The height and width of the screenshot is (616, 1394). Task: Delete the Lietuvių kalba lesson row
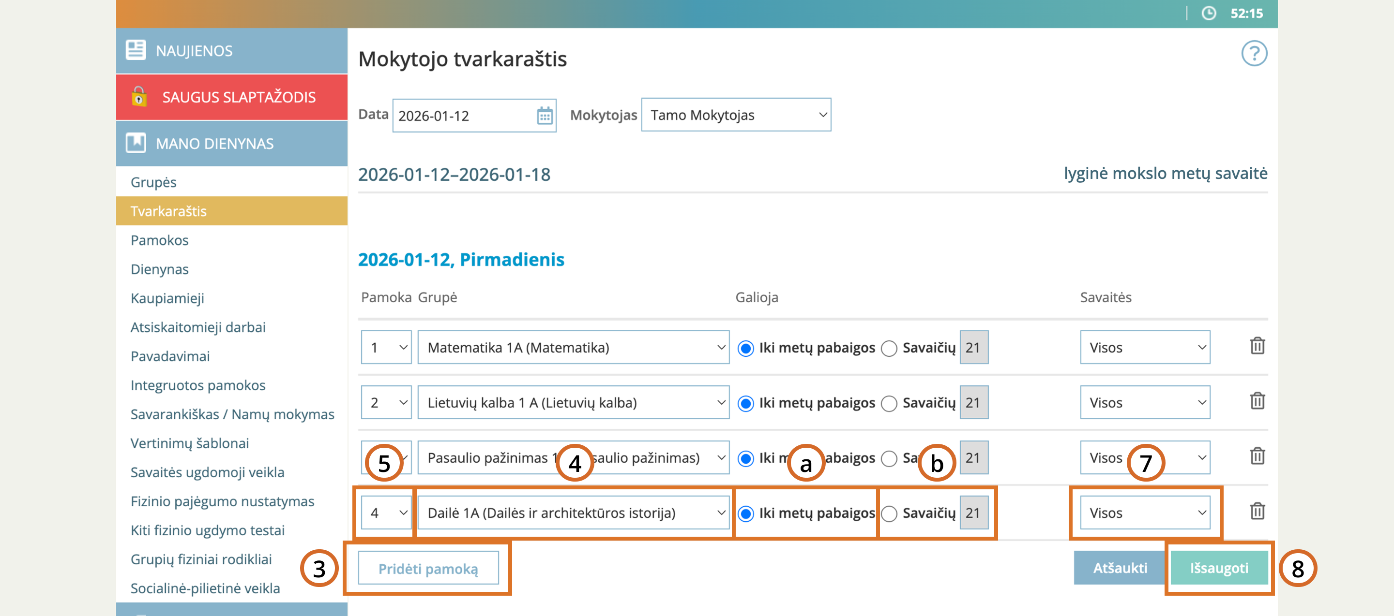point(1257,401)
